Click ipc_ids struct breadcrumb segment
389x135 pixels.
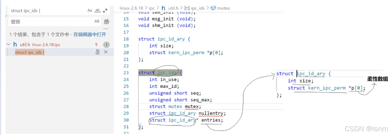[x=198, y=8]
